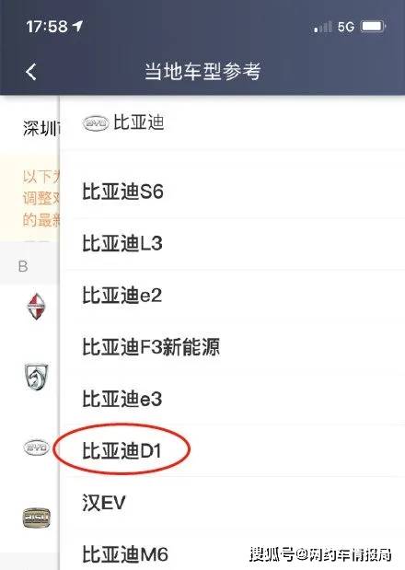Choose the 汉EV model entry
This screenshot has width=405, height=570.
click(233, 503)
